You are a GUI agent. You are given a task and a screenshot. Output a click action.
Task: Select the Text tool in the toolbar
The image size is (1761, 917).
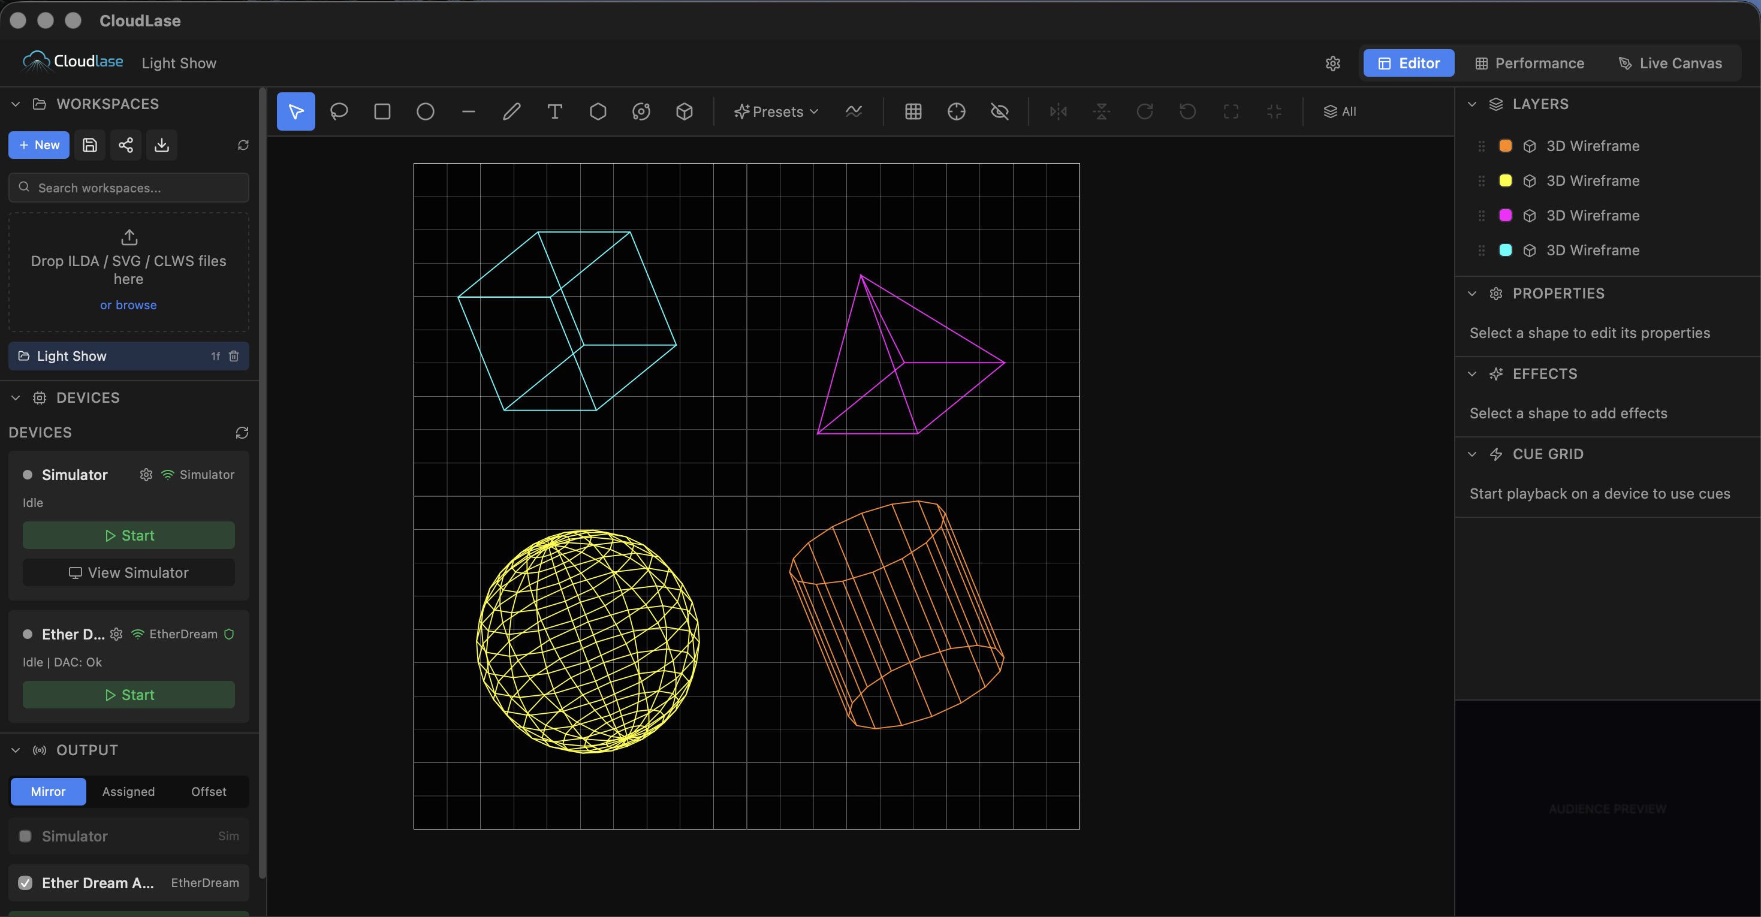(554, 111)
